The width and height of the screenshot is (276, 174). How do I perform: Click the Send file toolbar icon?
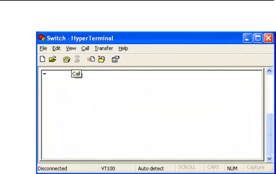pos(91,59)
